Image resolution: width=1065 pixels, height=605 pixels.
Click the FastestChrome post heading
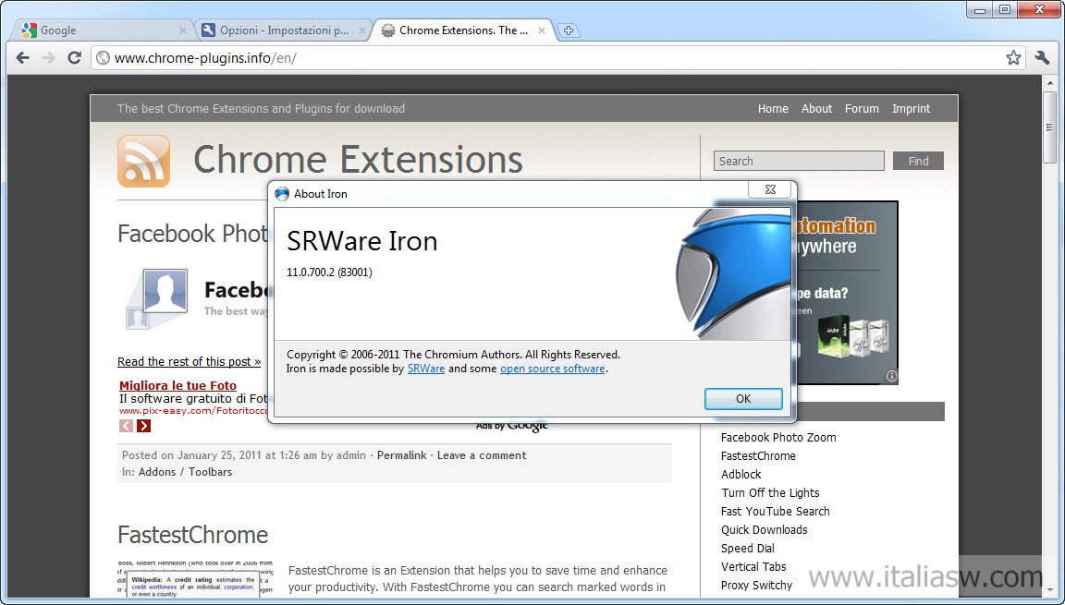pyautogui.click(x=193, y=535)
